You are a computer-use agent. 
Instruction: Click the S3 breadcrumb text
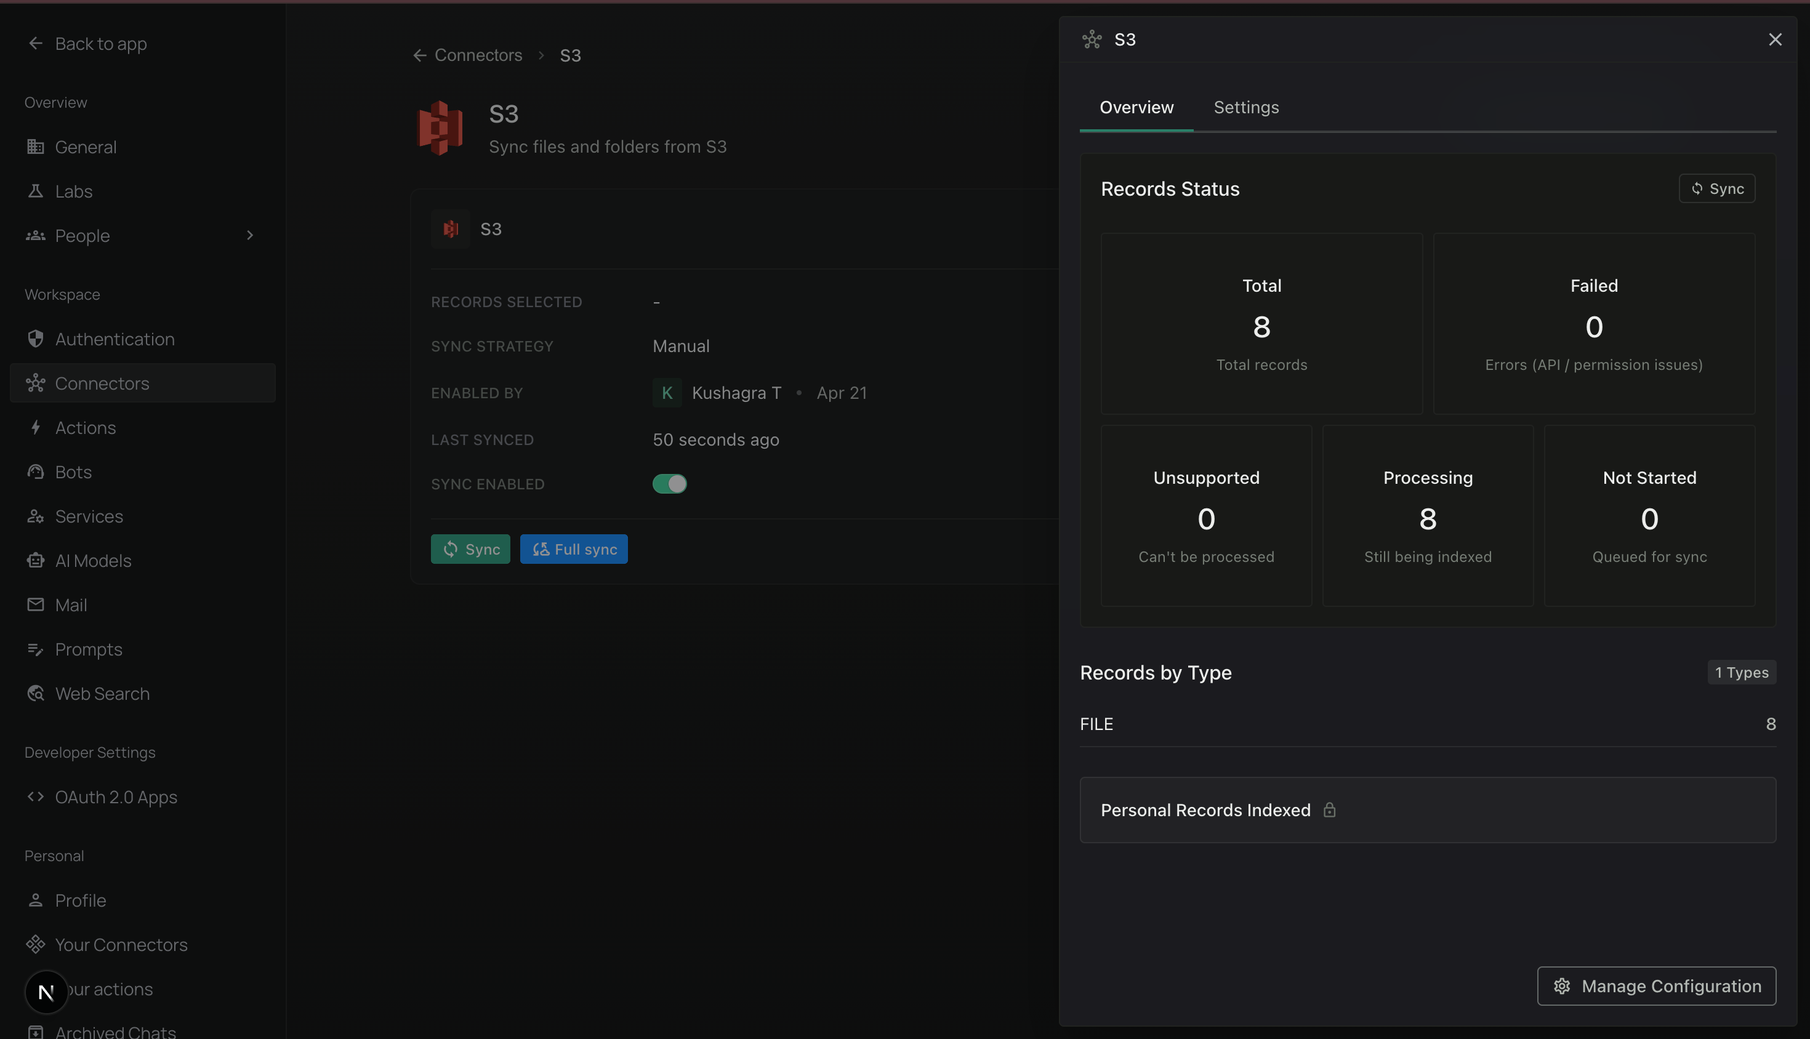coord(570,55)
